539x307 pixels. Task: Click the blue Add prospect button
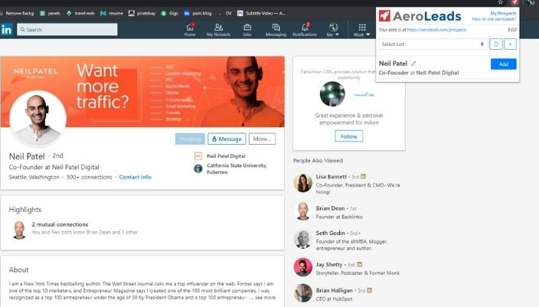pyautogui.click(x=503, y=64)
